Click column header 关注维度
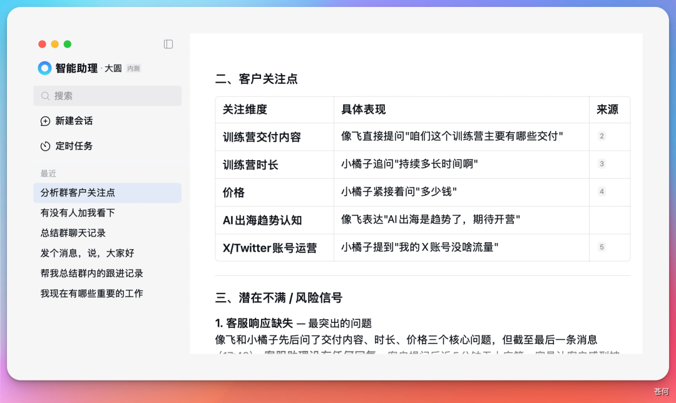This screenshot has height=403, width=676. click(x=245, y=110)
